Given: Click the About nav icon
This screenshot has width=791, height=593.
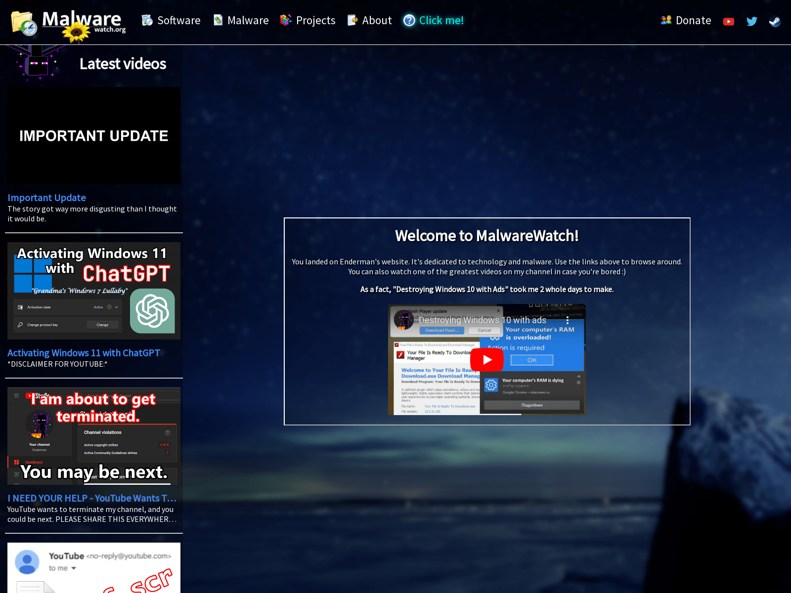Looking at the screenshot, I should click(x=352, y=20).
